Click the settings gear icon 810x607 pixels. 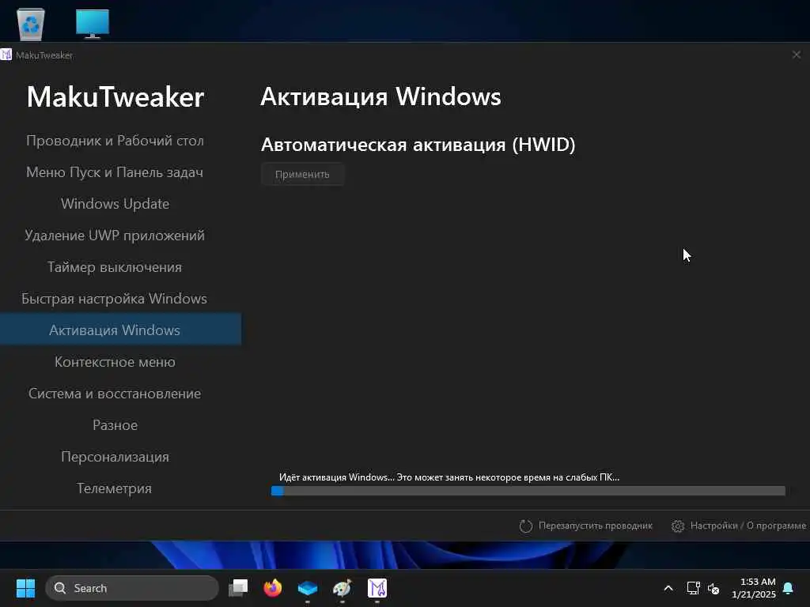pos(678,526)
